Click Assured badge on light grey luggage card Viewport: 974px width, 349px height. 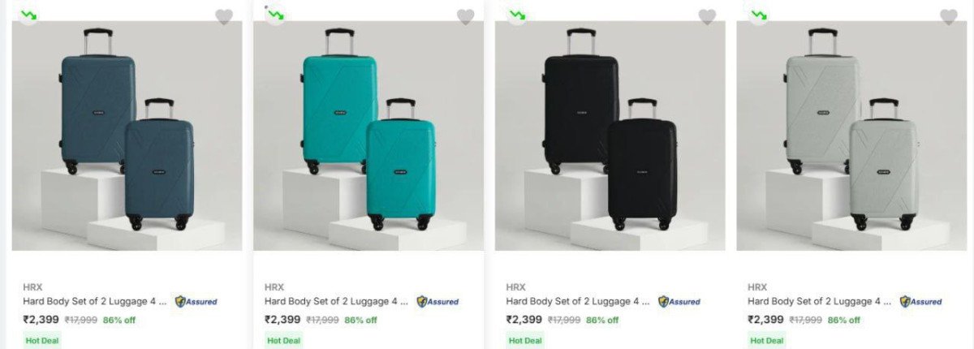(921, 302)
